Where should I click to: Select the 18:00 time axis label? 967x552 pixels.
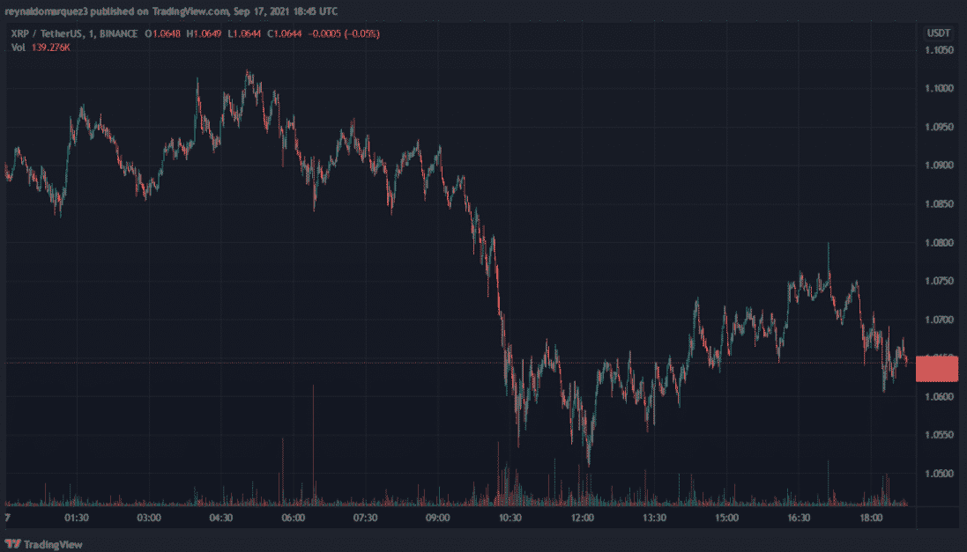[x=871, y=519]
